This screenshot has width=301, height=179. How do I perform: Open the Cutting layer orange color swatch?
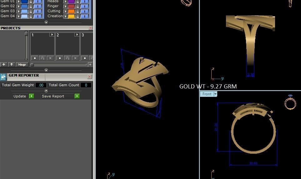pos(71,11)
